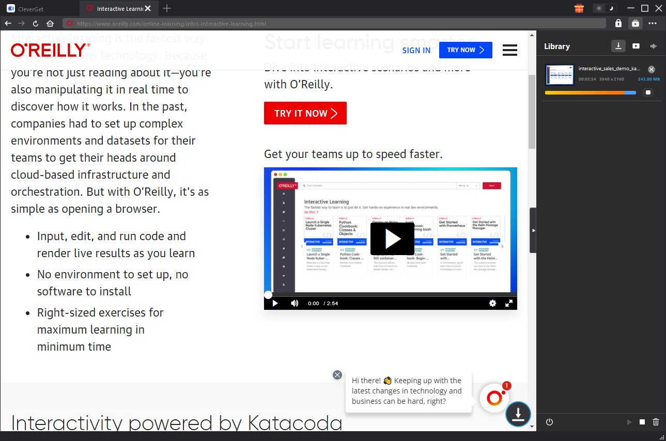Play the embedded O'Reilly video
This screenshot has width=666, height=441.
click(392, 239)
